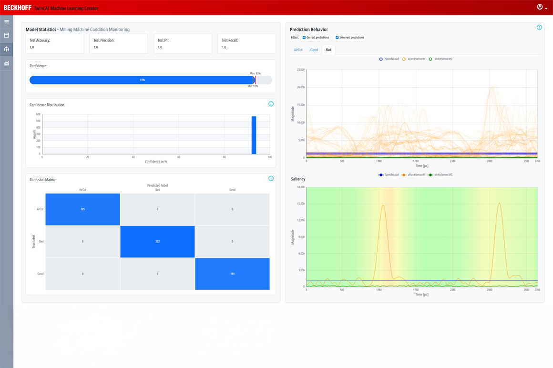
Task: Switch to the Good tab
Action: [x=314, y=50]
